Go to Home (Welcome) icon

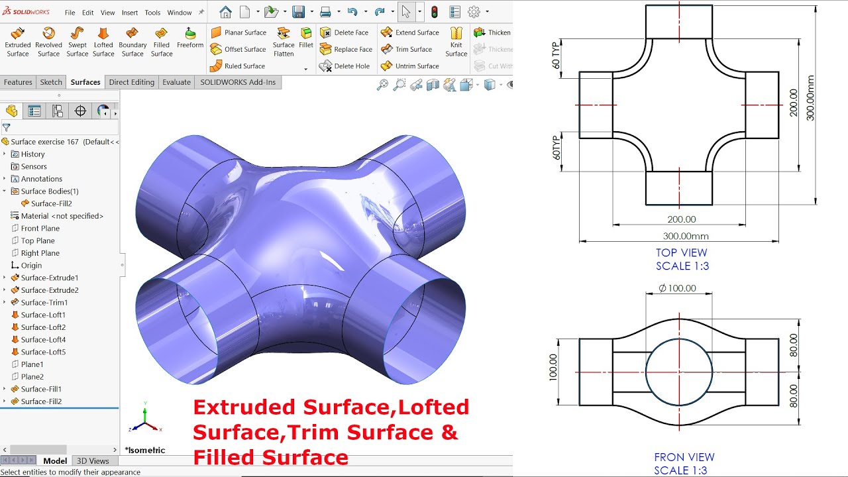click(x=225, y=12)
